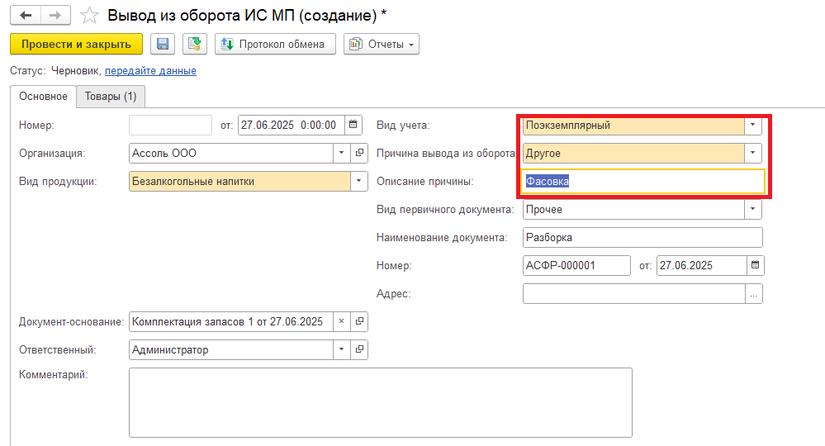Mark document as favorite with star icon

tap(91, 15)
